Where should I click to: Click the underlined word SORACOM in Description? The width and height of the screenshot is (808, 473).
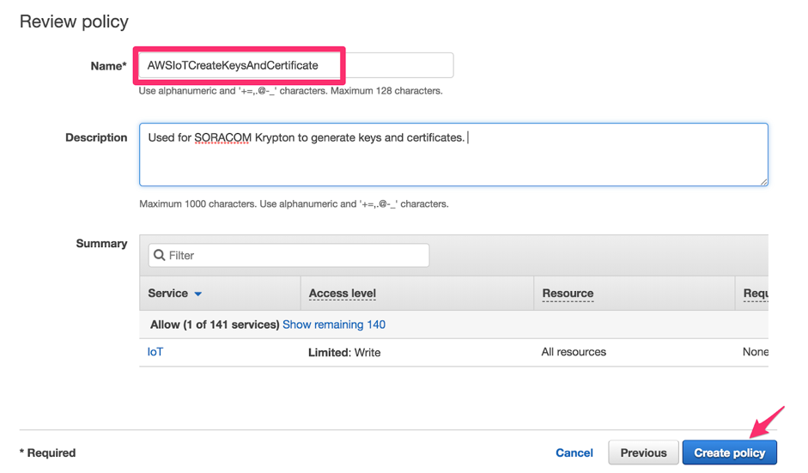[x=222, y=137]
